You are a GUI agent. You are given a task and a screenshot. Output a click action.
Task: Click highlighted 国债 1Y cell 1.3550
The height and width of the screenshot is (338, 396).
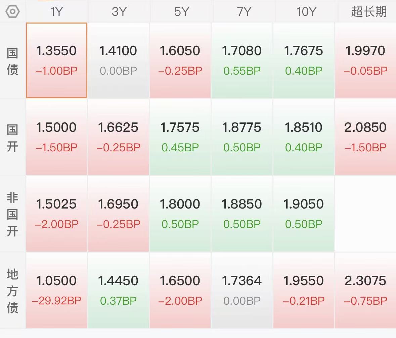[x=56, y=60]
